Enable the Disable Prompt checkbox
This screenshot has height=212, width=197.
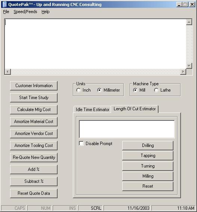click(x=81, y=144)
